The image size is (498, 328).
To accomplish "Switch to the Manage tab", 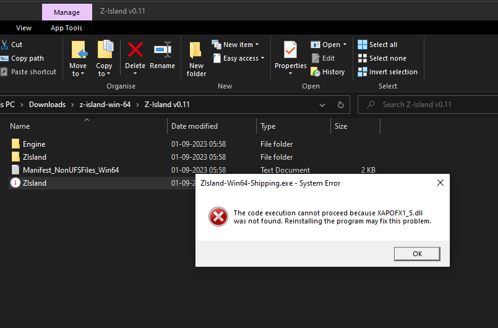I will point(67,12).
